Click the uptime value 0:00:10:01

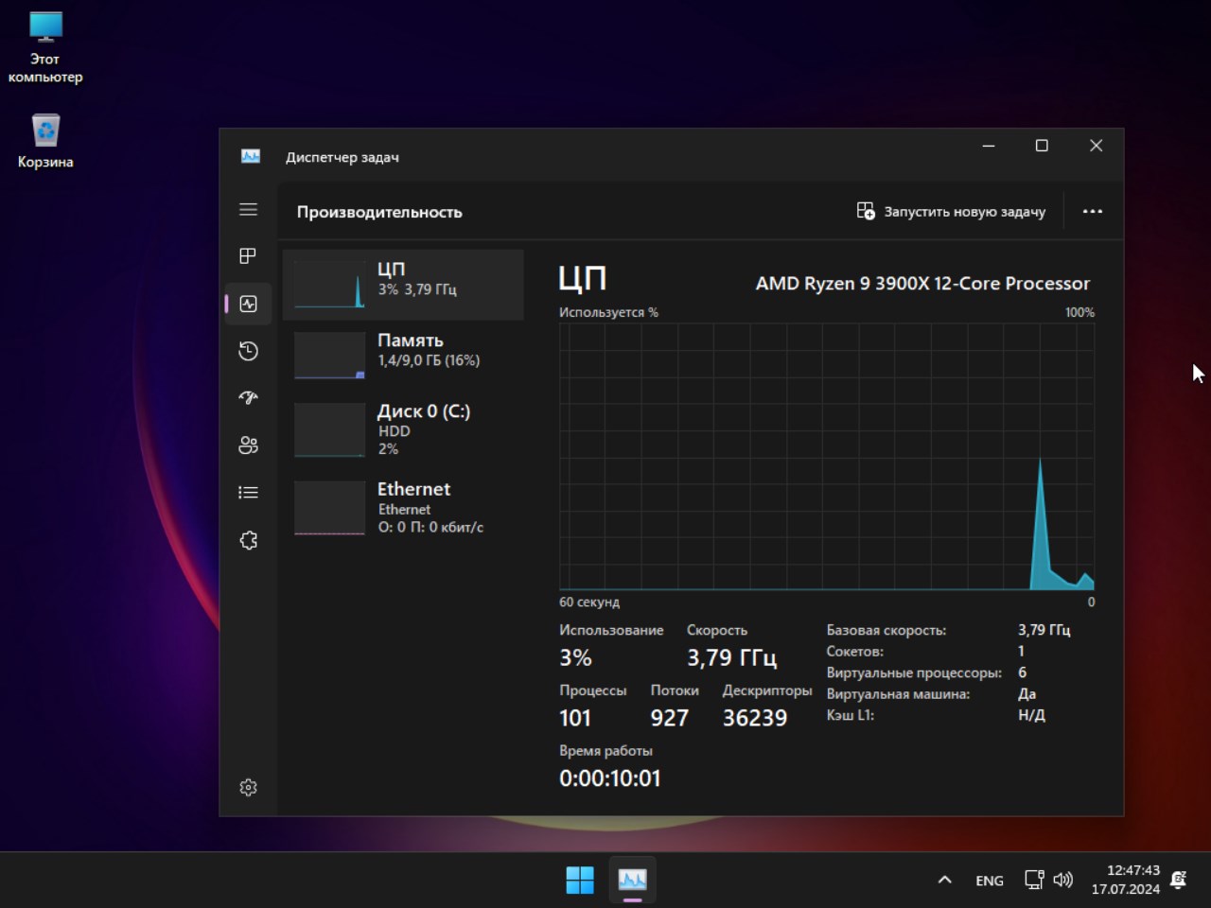click(x=610, y=778)
